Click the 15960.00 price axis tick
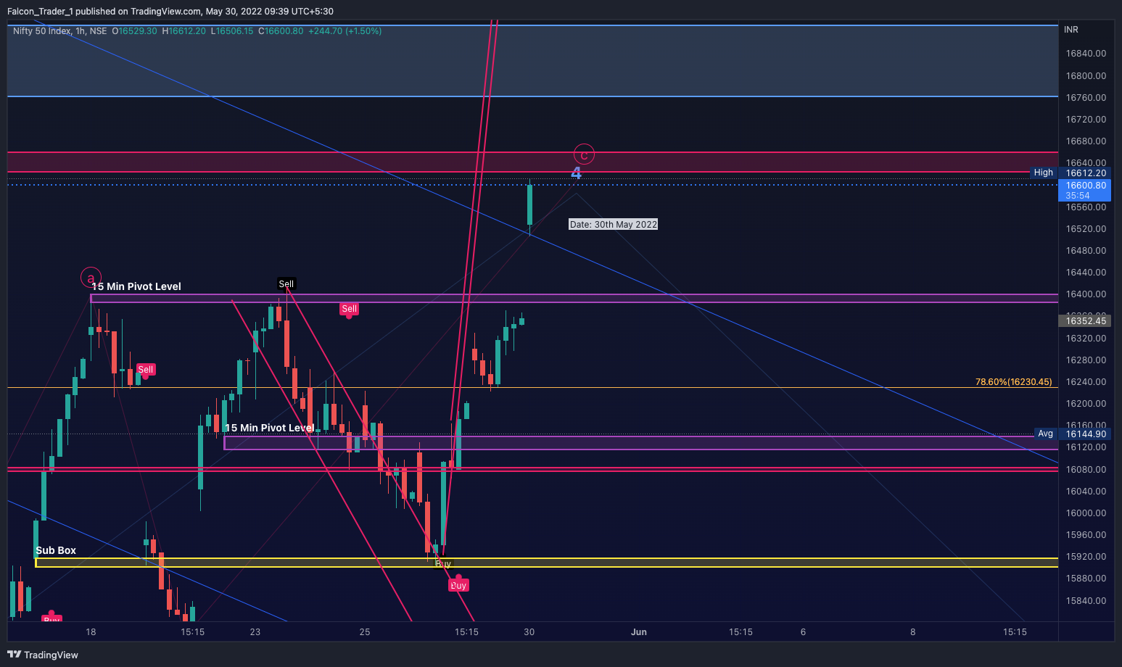The height and width of the screenshot is (667, 1122). (1086, 534)
